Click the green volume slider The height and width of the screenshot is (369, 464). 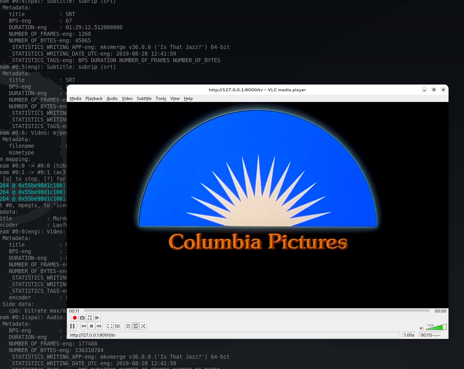[436, 327]
